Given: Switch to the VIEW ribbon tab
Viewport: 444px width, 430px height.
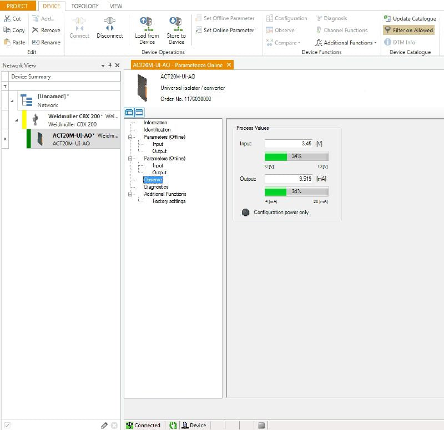Looking at the screenshot, I should [116, 6].
